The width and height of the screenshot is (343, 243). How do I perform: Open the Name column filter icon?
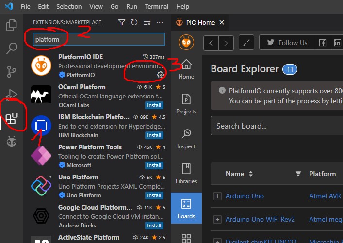coord(298,174)
